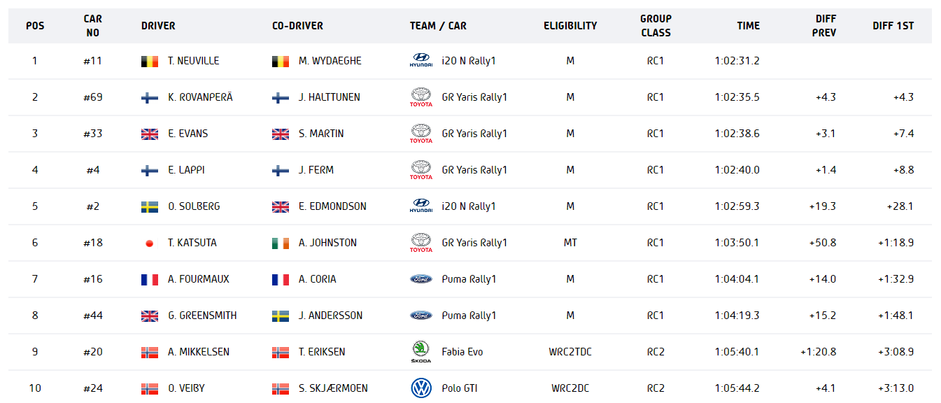The image size is (941, 403).
Task: Click the Toyota logo beside Rovanperä's car
Action: (420, 97)
